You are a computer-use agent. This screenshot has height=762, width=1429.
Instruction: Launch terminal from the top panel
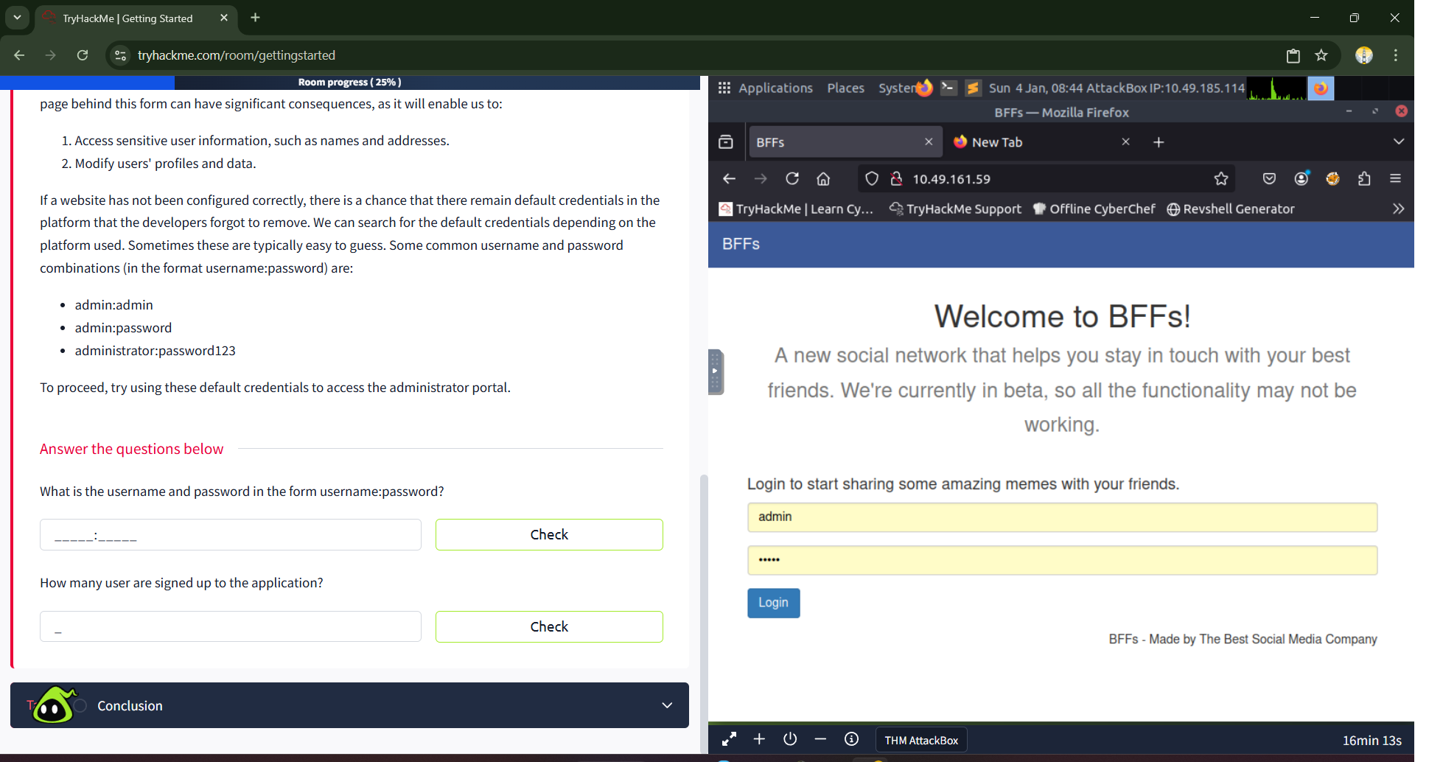(x=948, y=88)
